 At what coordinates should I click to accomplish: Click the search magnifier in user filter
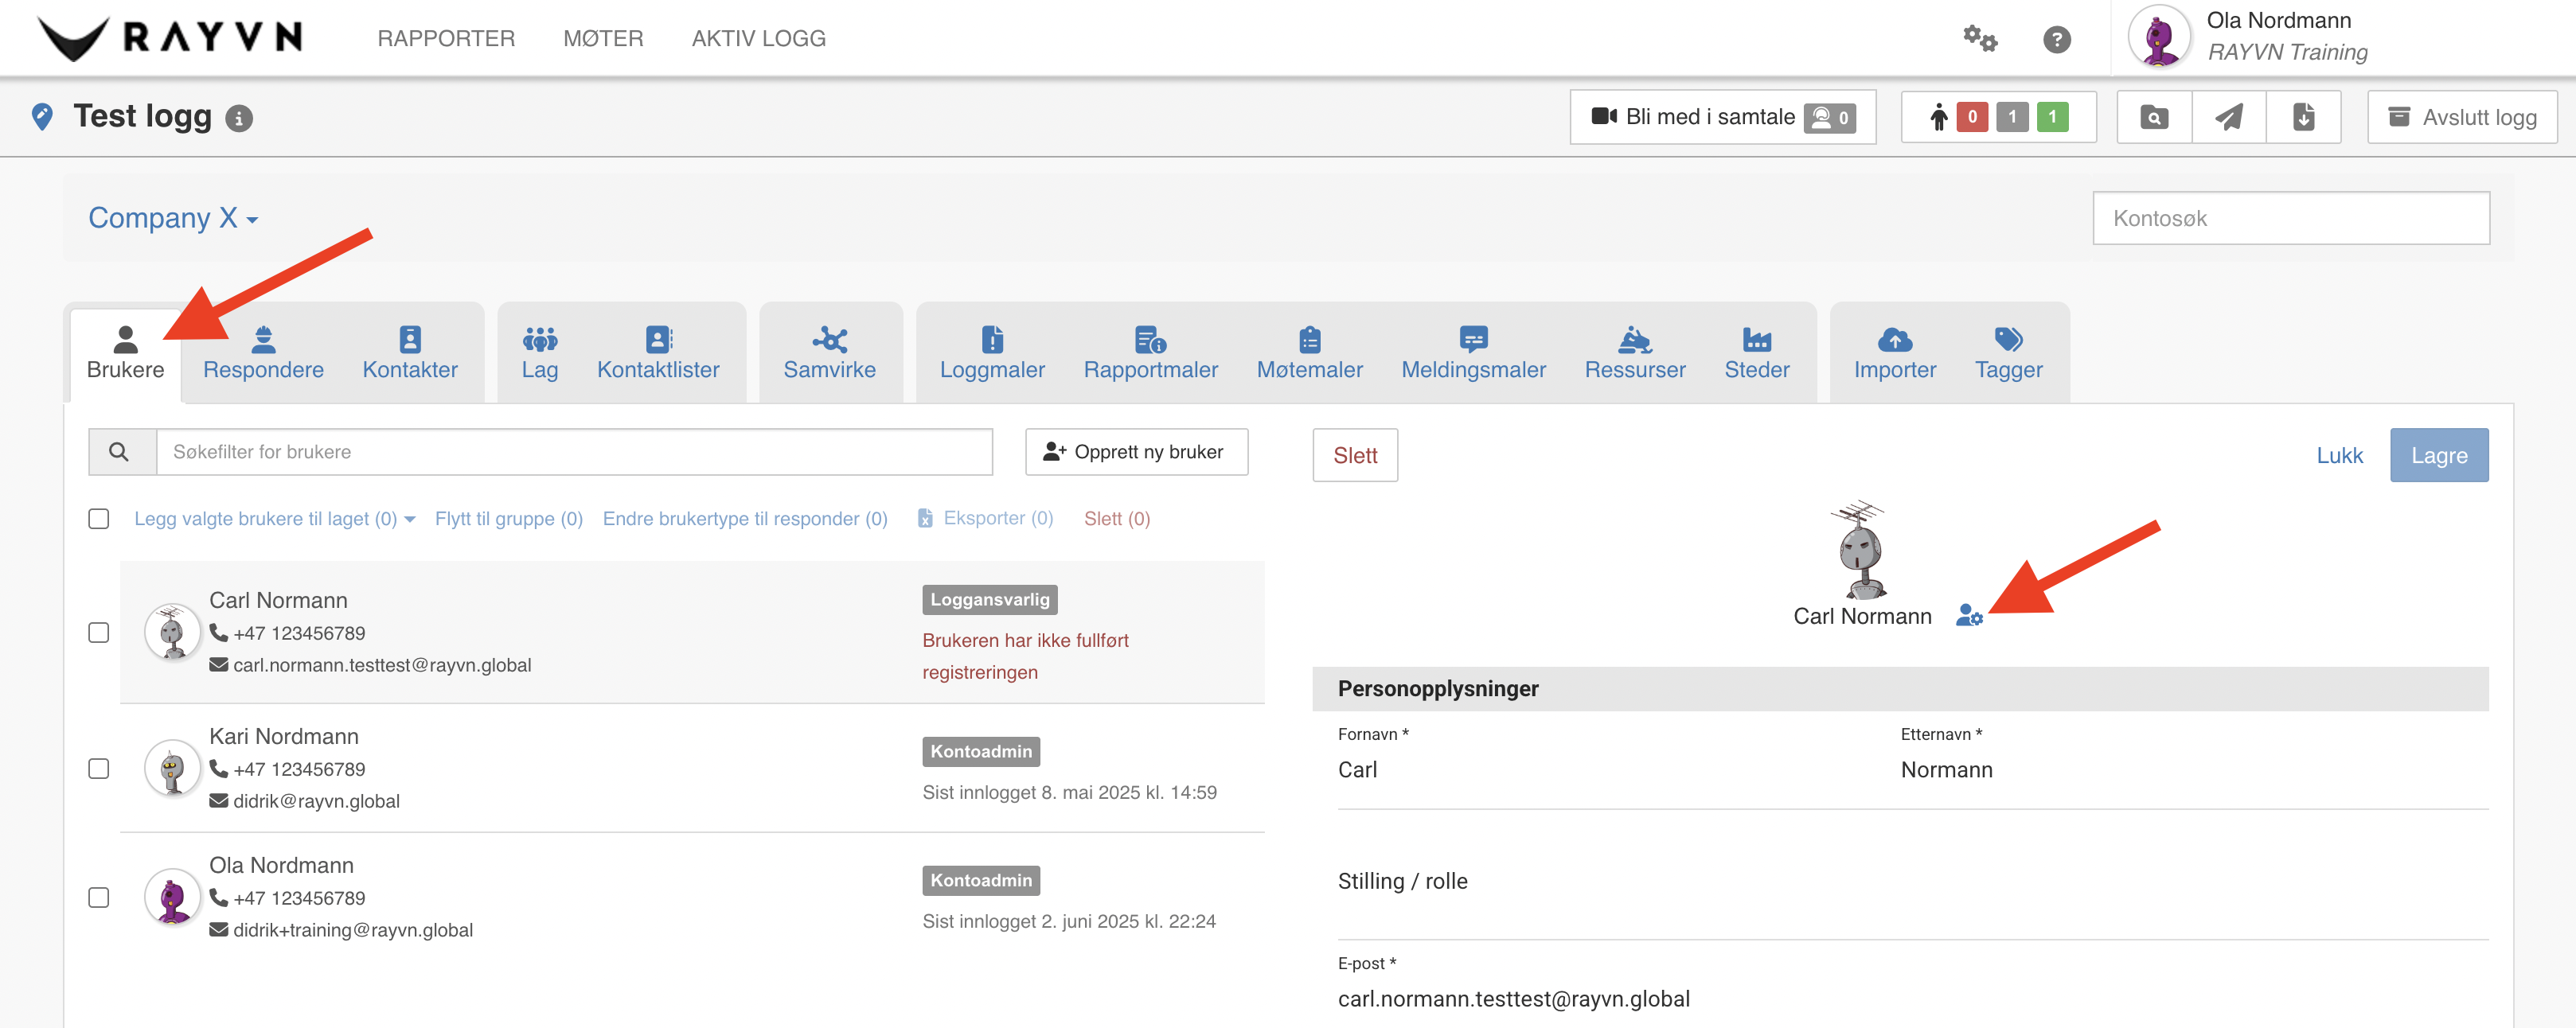click(x=119, y=452)
